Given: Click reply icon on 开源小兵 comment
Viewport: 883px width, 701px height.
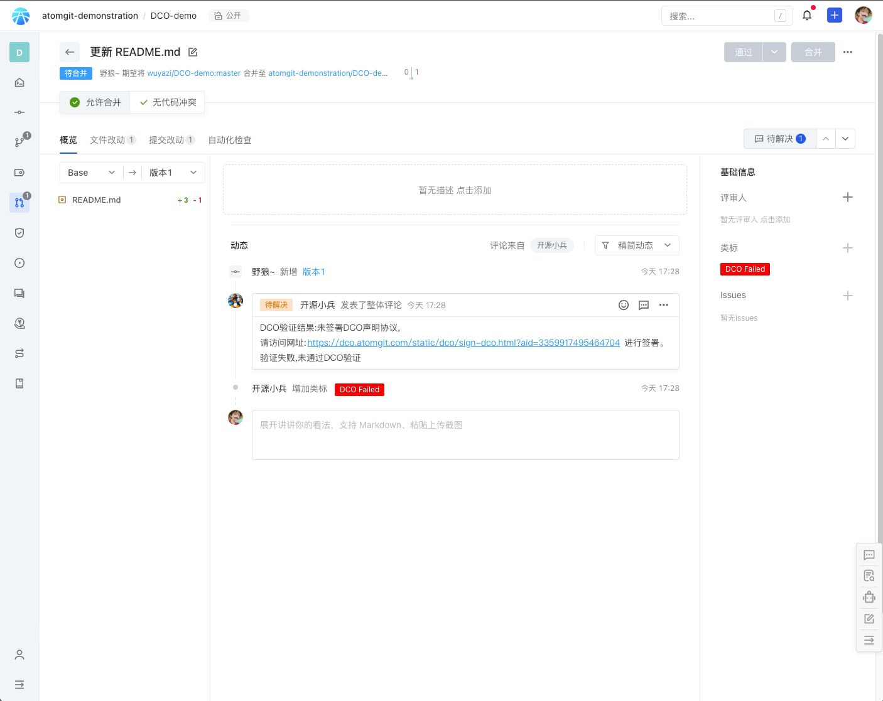Looking at the screenshot, I should (x=643, y=305).
